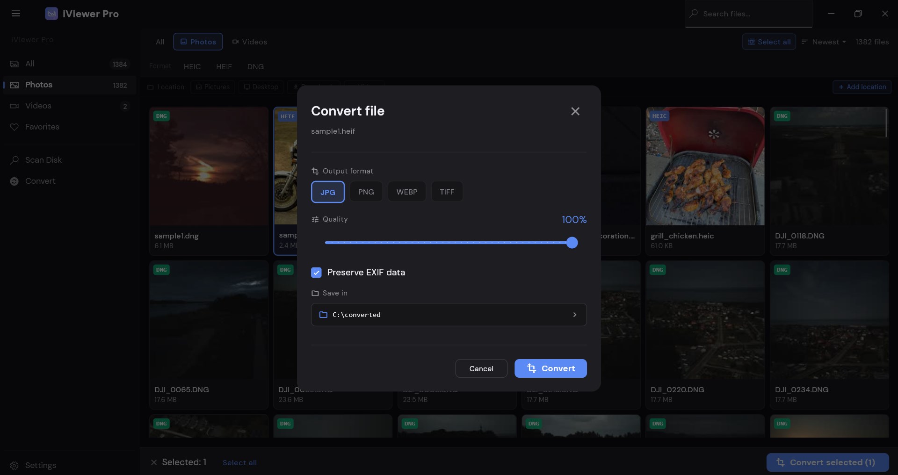Click Select all link in bottom bar

point(239,462)
